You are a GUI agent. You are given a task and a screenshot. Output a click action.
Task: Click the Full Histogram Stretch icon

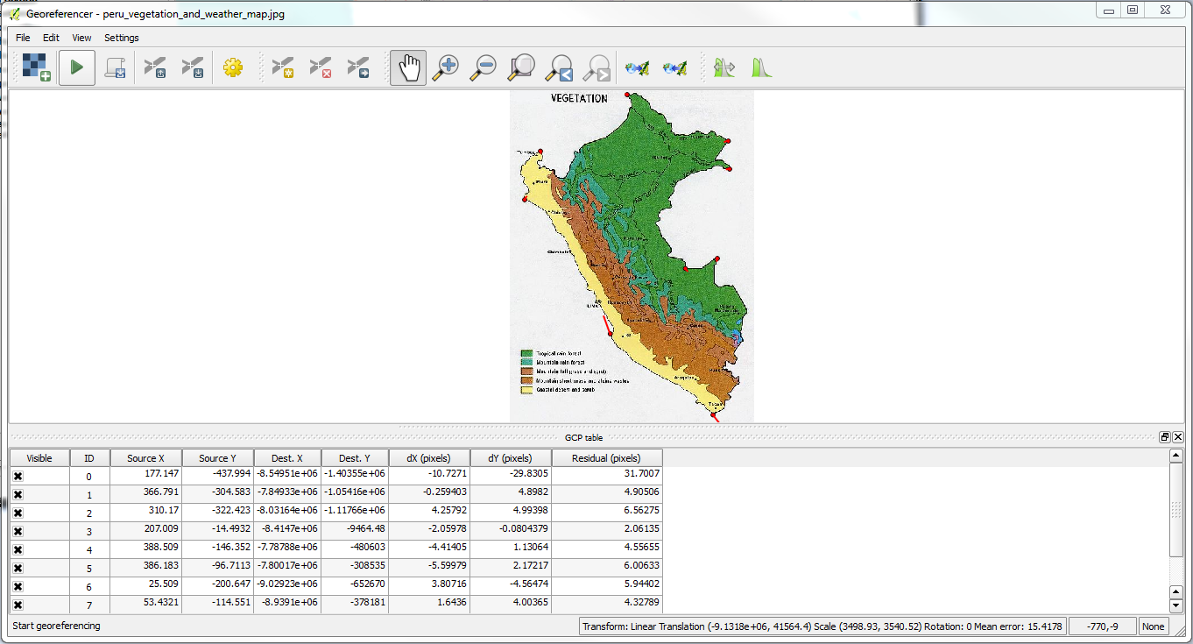(761, 67)
